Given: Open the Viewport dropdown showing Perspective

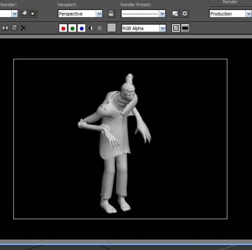Looking at the screenshot, I should [80, 13].
